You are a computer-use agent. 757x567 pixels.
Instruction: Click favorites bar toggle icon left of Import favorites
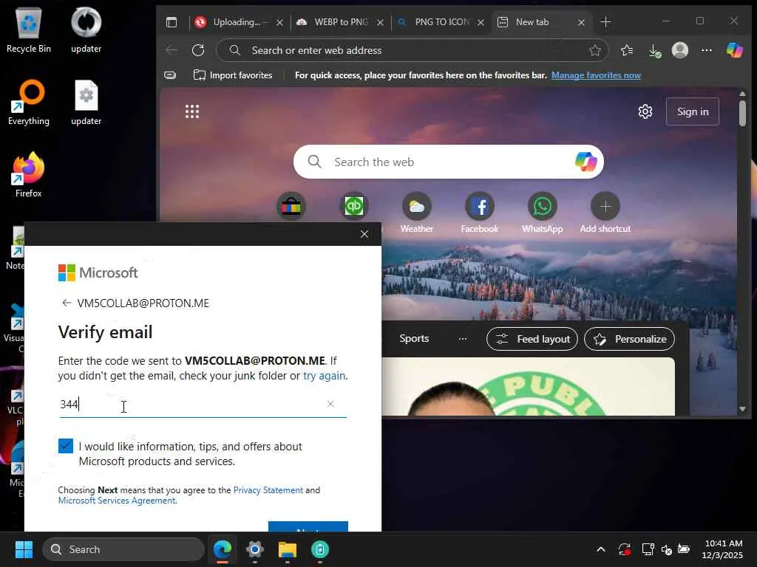tap(170, 75)
